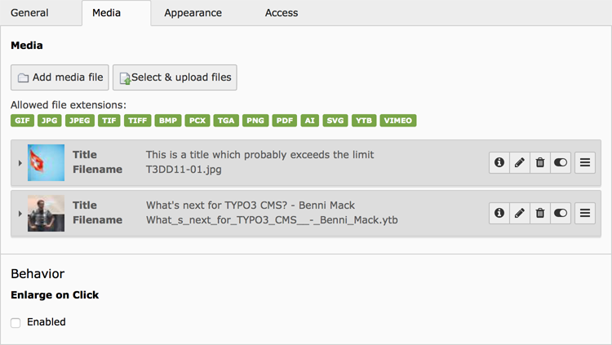Open the Appearance tab
The width and height of the screenshot is (612, 345).
(193, 13)
